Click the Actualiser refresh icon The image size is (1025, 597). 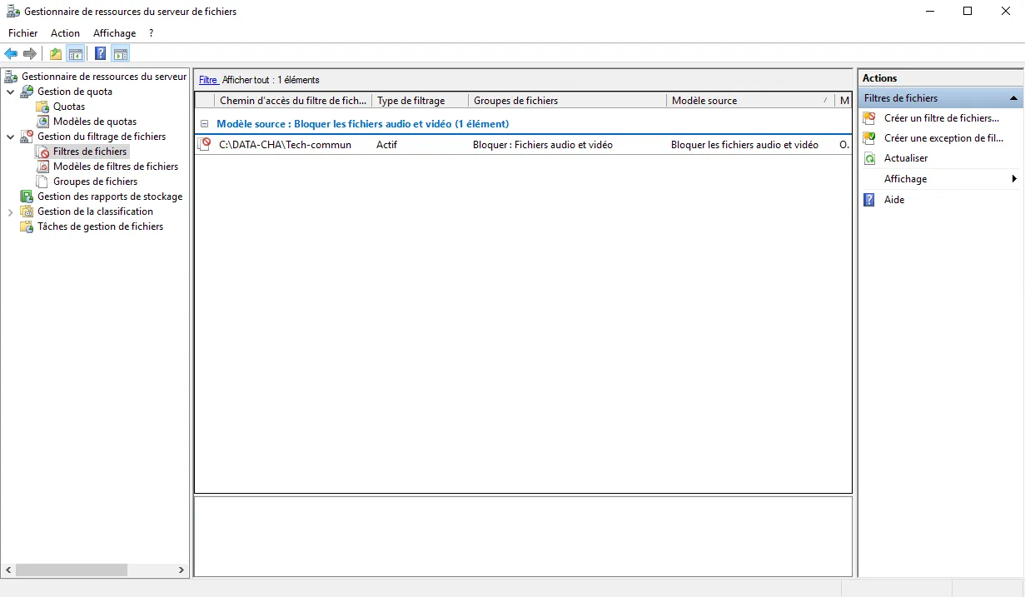(869, 158)
